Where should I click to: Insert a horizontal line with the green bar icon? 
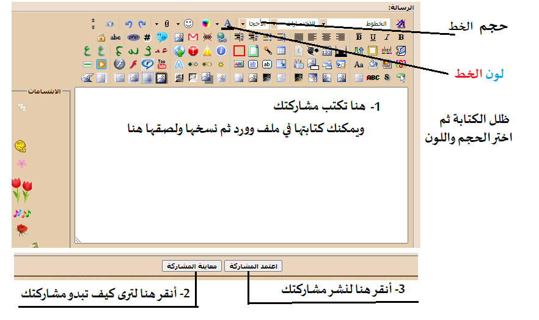(x=87, y=64)
